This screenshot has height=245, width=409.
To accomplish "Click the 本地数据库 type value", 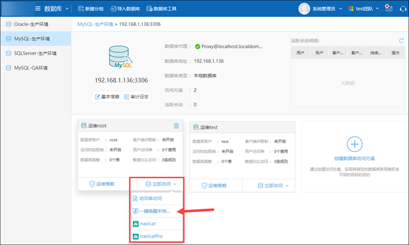I will (x=205, y=76).
